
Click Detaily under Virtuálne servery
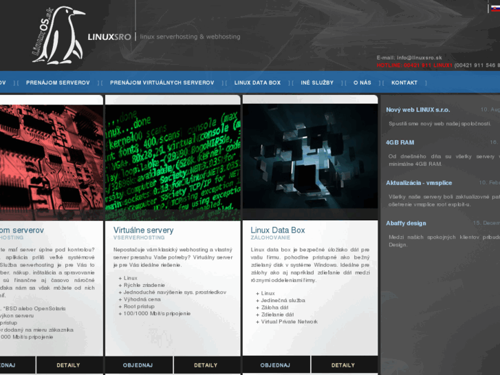[206, 365]
